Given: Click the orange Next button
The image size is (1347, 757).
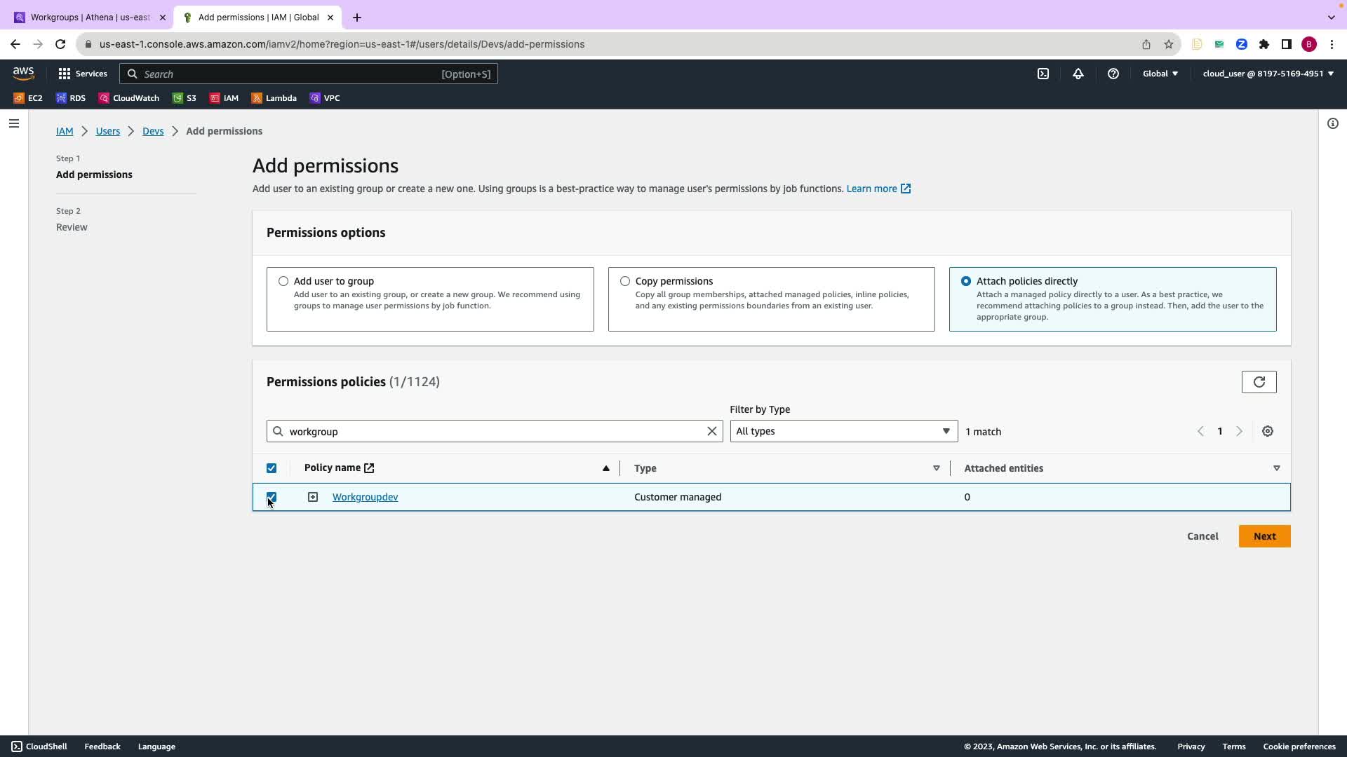Looking at the screenshot, I should [1264, 536].
